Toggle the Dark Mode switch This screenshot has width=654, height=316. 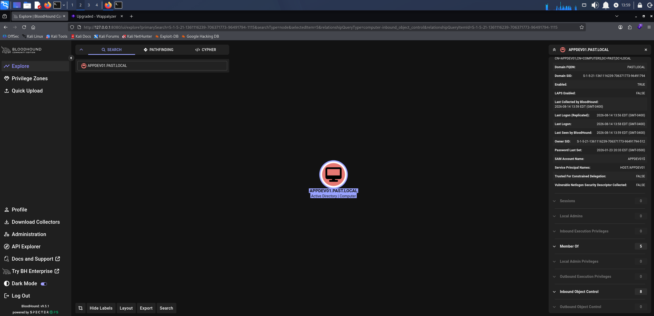[44, 284]
